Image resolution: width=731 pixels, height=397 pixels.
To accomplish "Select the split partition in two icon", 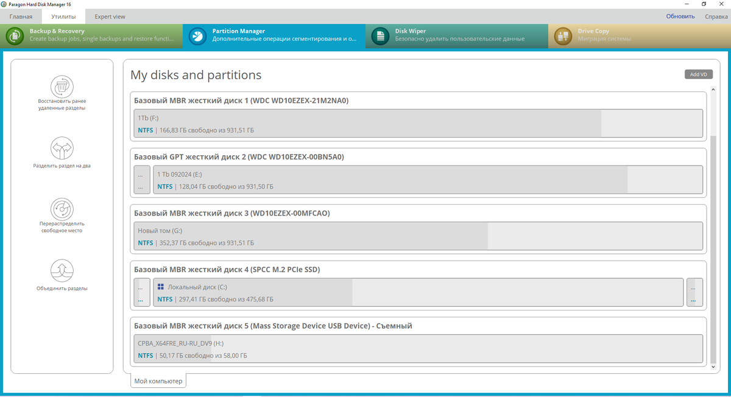I will click(62, 149).
